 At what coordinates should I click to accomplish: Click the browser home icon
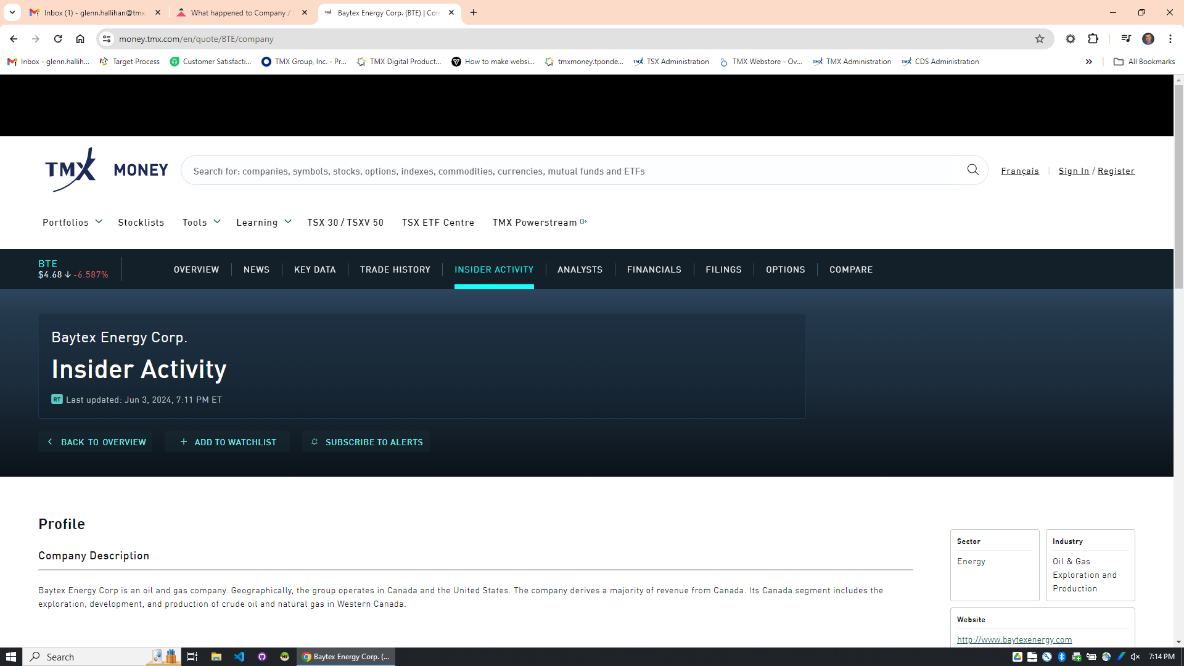(x=80, y=39)
